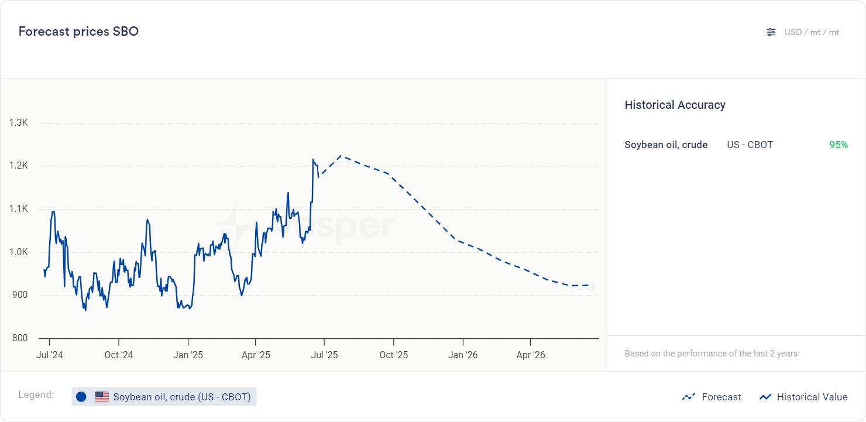Click the Jul '25 x-axis label
Viewport: 866px width, 422px height.
pyautogui.click(x=324, y=355)
